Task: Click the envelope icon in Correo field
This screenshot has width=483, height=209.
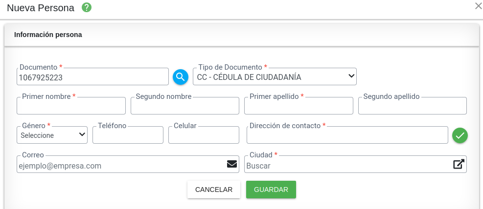Action: click(232, 164)
